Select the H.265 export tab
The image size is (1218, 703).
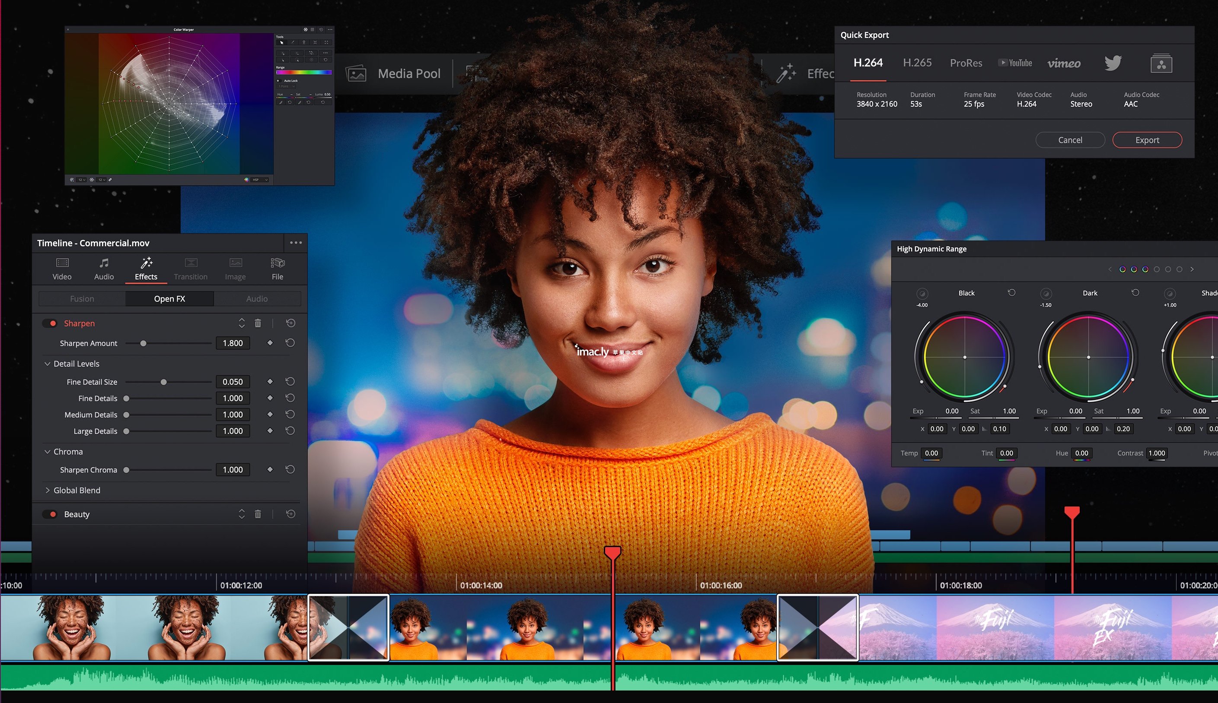[x=917, y=63]
